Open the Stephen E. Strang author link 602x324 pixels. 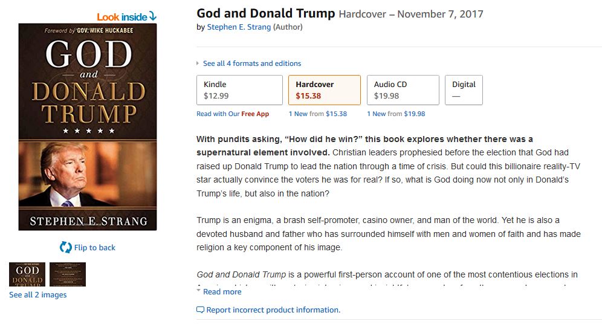pyautogui.click(x=239, y=27)
